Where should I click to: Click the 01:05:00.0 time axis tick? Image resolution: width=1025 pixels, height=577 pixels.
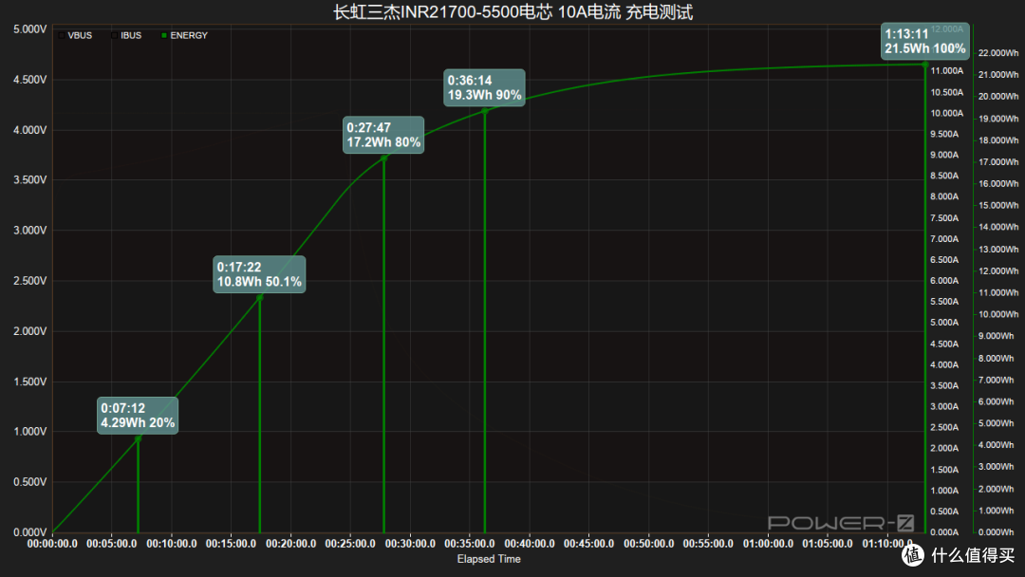pos(828,544)
